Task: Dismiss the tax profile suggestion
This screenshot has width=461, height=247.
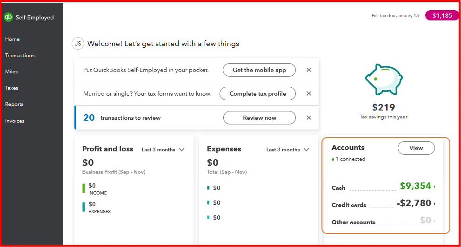Action: 308,94
